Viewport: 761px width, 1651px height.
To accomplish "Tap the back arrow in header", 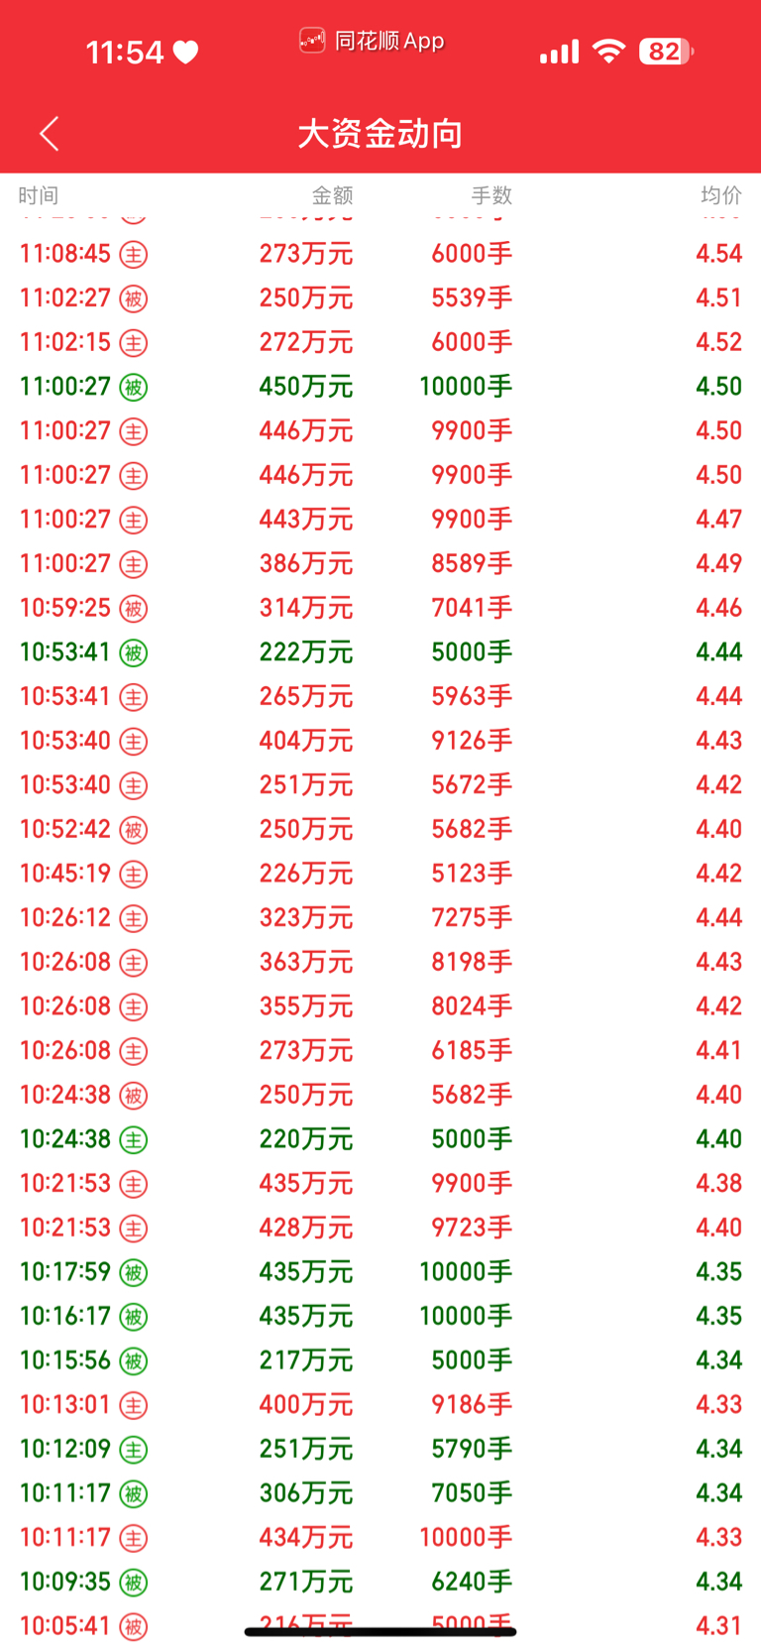I will [50, 133].
